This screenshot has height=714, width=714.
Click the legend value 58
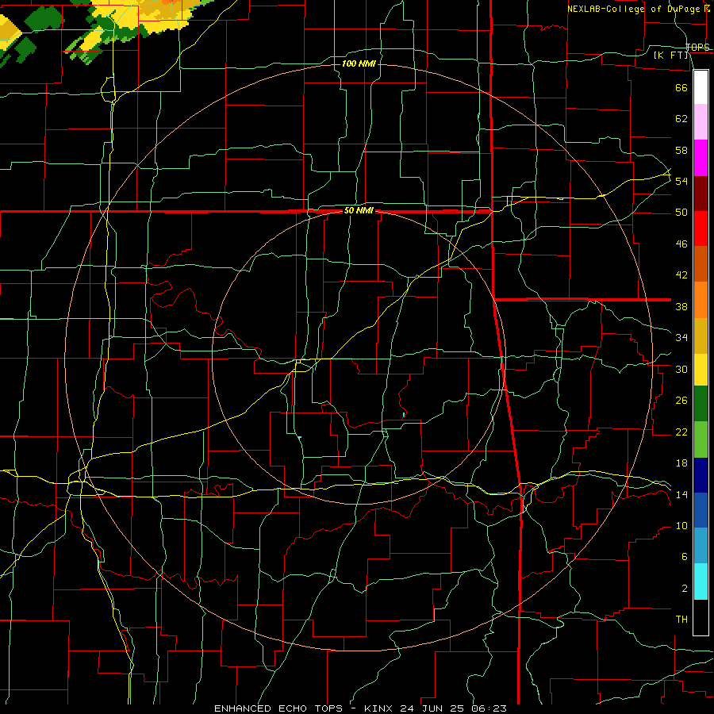click(681, 150)
